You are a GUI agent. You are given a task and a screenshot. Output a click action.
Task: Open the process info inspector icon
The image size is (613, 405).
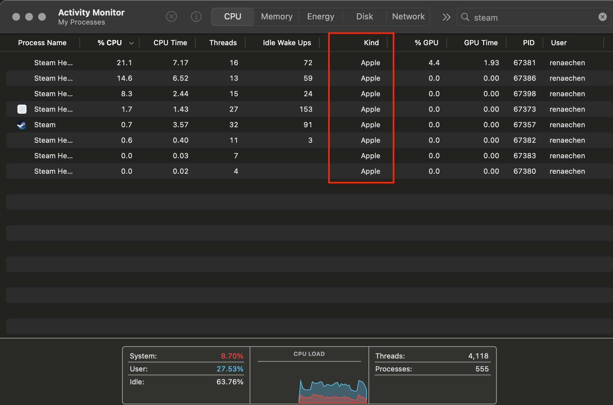[196, 16]
